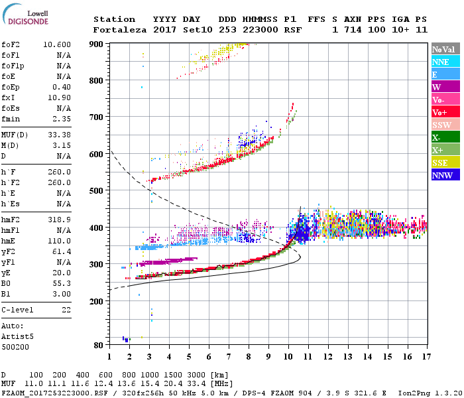The height and width of the screenshot is (398, 464).
Task: Click the MUF 33.4 MHz table value
Action: click(196, 384)
